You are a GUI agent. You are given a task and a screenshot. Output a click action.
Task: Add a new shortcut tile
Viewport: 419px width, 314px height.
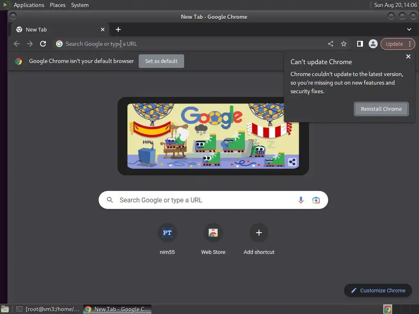pyautogui.click(x=259, y=239)
